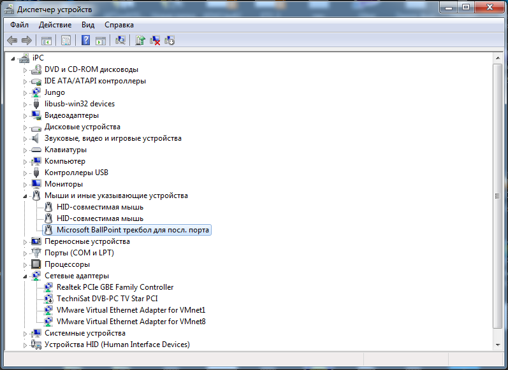
Task: Click the speaker icon for Звуковые устройства
Action: tap(35, 138)
